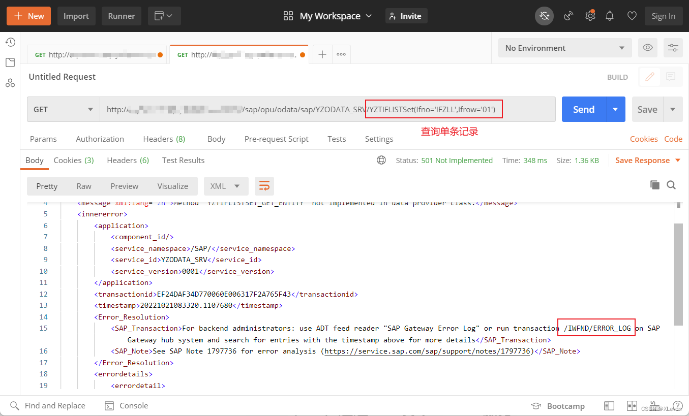Open the XML format dropdown
The width and height of the screenshot is (689, 416).
point(226,186)
